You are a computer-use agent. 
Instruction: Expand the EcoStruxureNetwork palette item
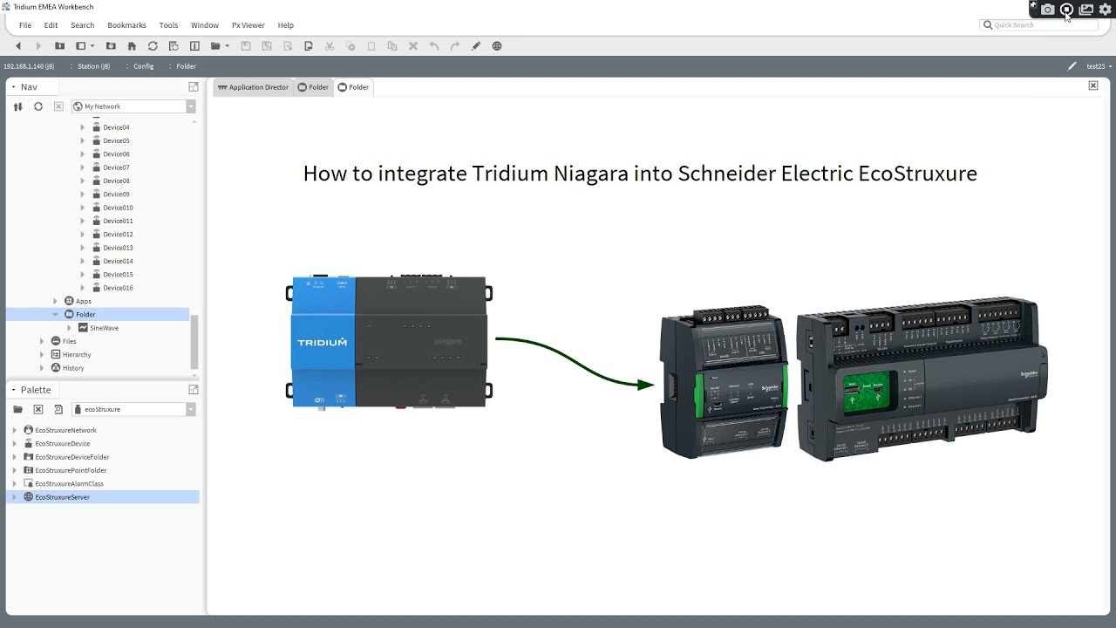pos(15,430)
